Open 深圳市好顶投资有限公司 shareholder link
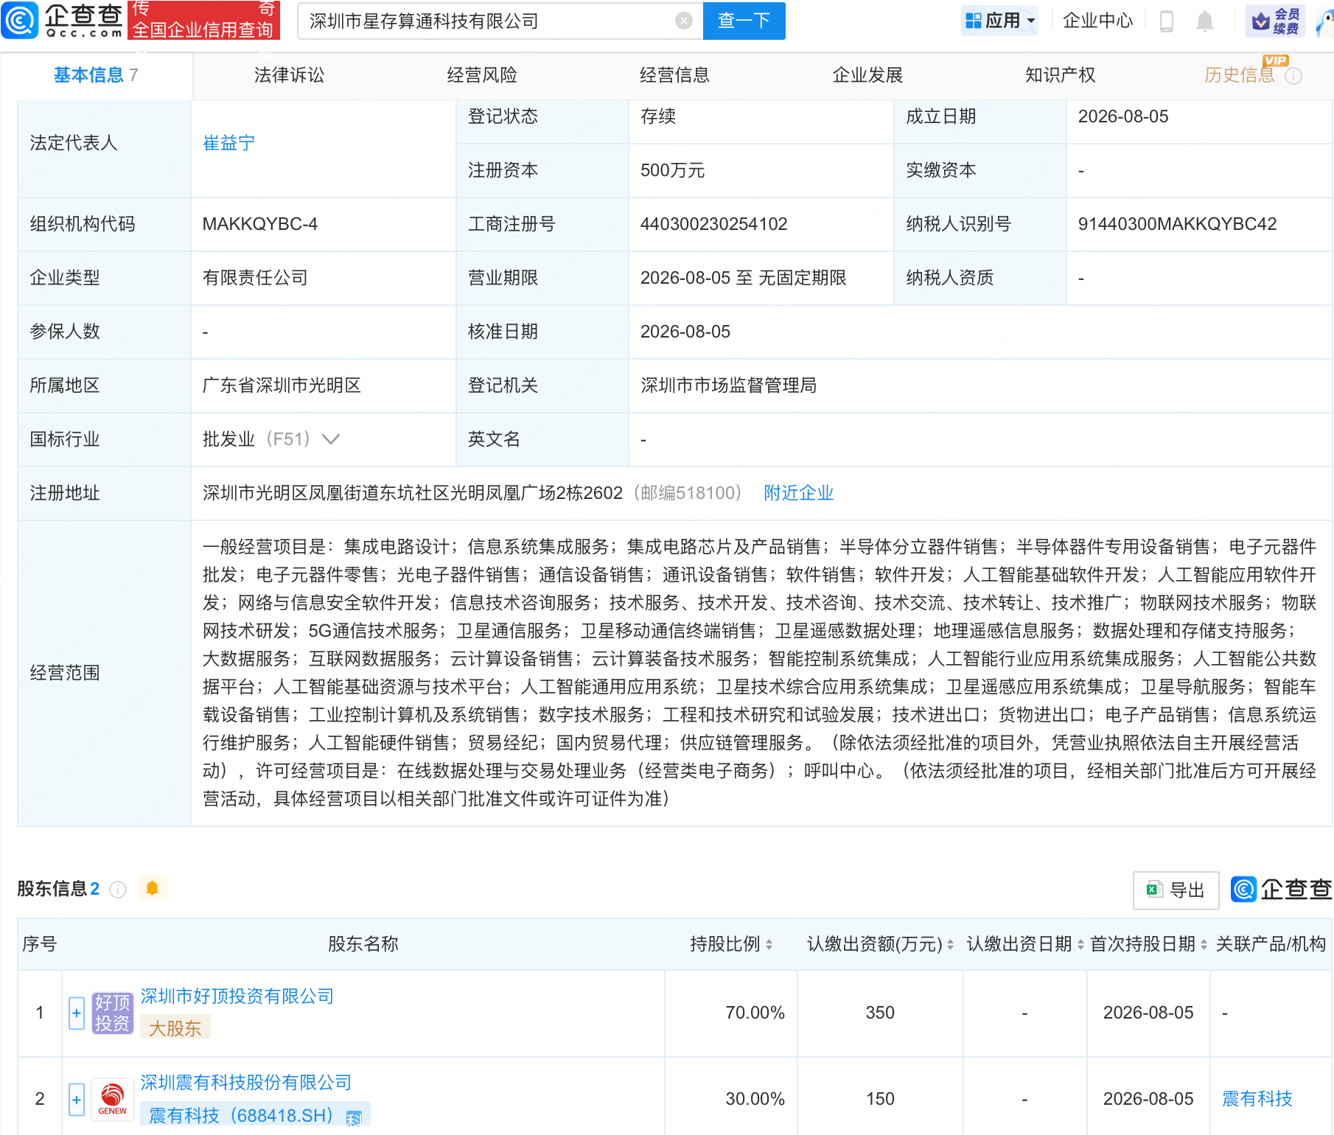 (237, 996)
